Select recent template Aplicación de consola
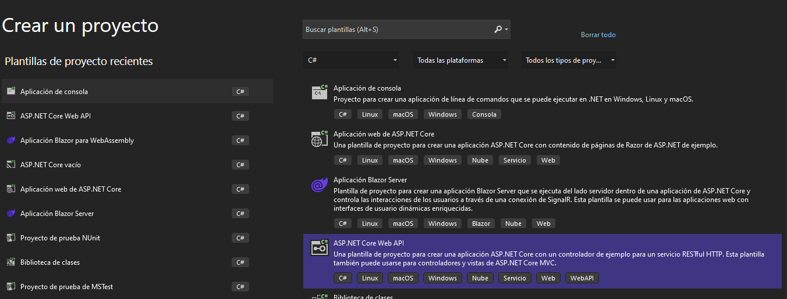Image resolution: width=787 pixels, height=299 pixels. pos(137,91)
